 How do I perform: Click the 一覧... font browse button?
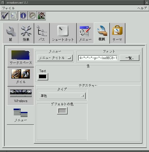pos(129,58)
